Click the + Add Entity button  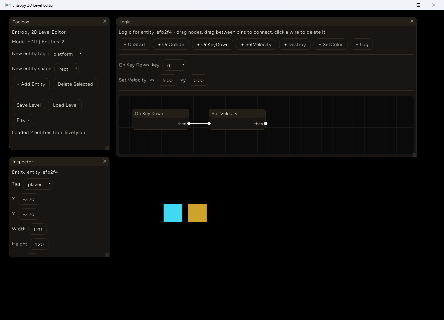[x=31, y=84]
